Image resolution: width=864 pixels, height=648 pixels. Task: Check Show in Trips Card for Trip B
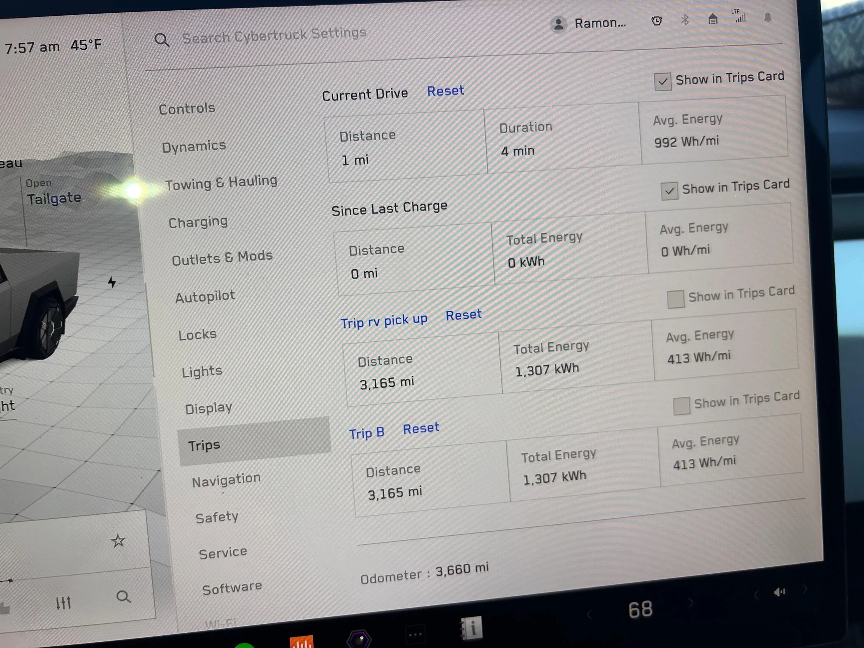681,406
